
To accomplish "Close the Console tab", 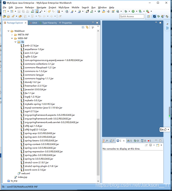I will click(124, 141).
